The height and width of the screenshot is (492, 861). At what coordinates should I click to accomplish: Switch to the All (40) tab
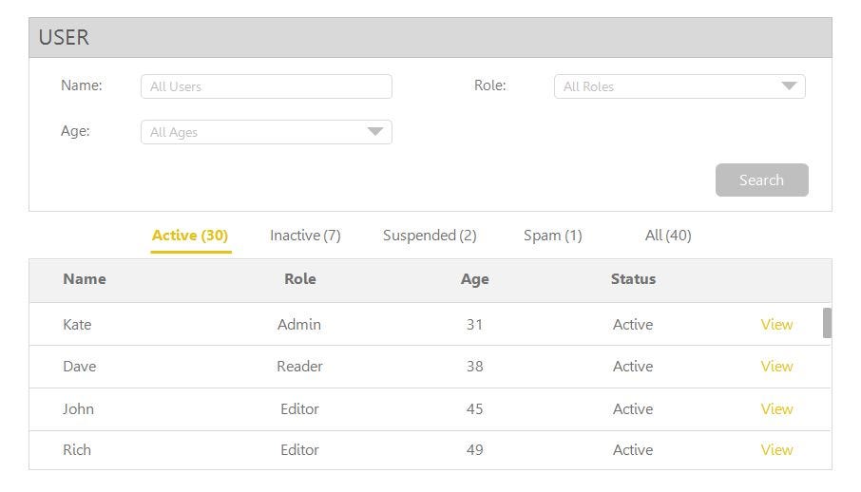668,236
